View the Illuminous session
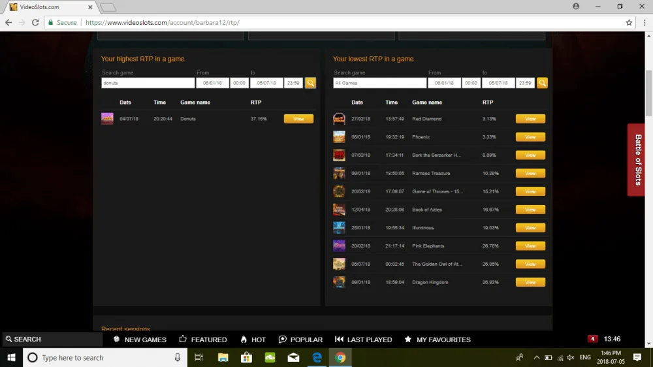653x367 pixels. coord(530,227)
